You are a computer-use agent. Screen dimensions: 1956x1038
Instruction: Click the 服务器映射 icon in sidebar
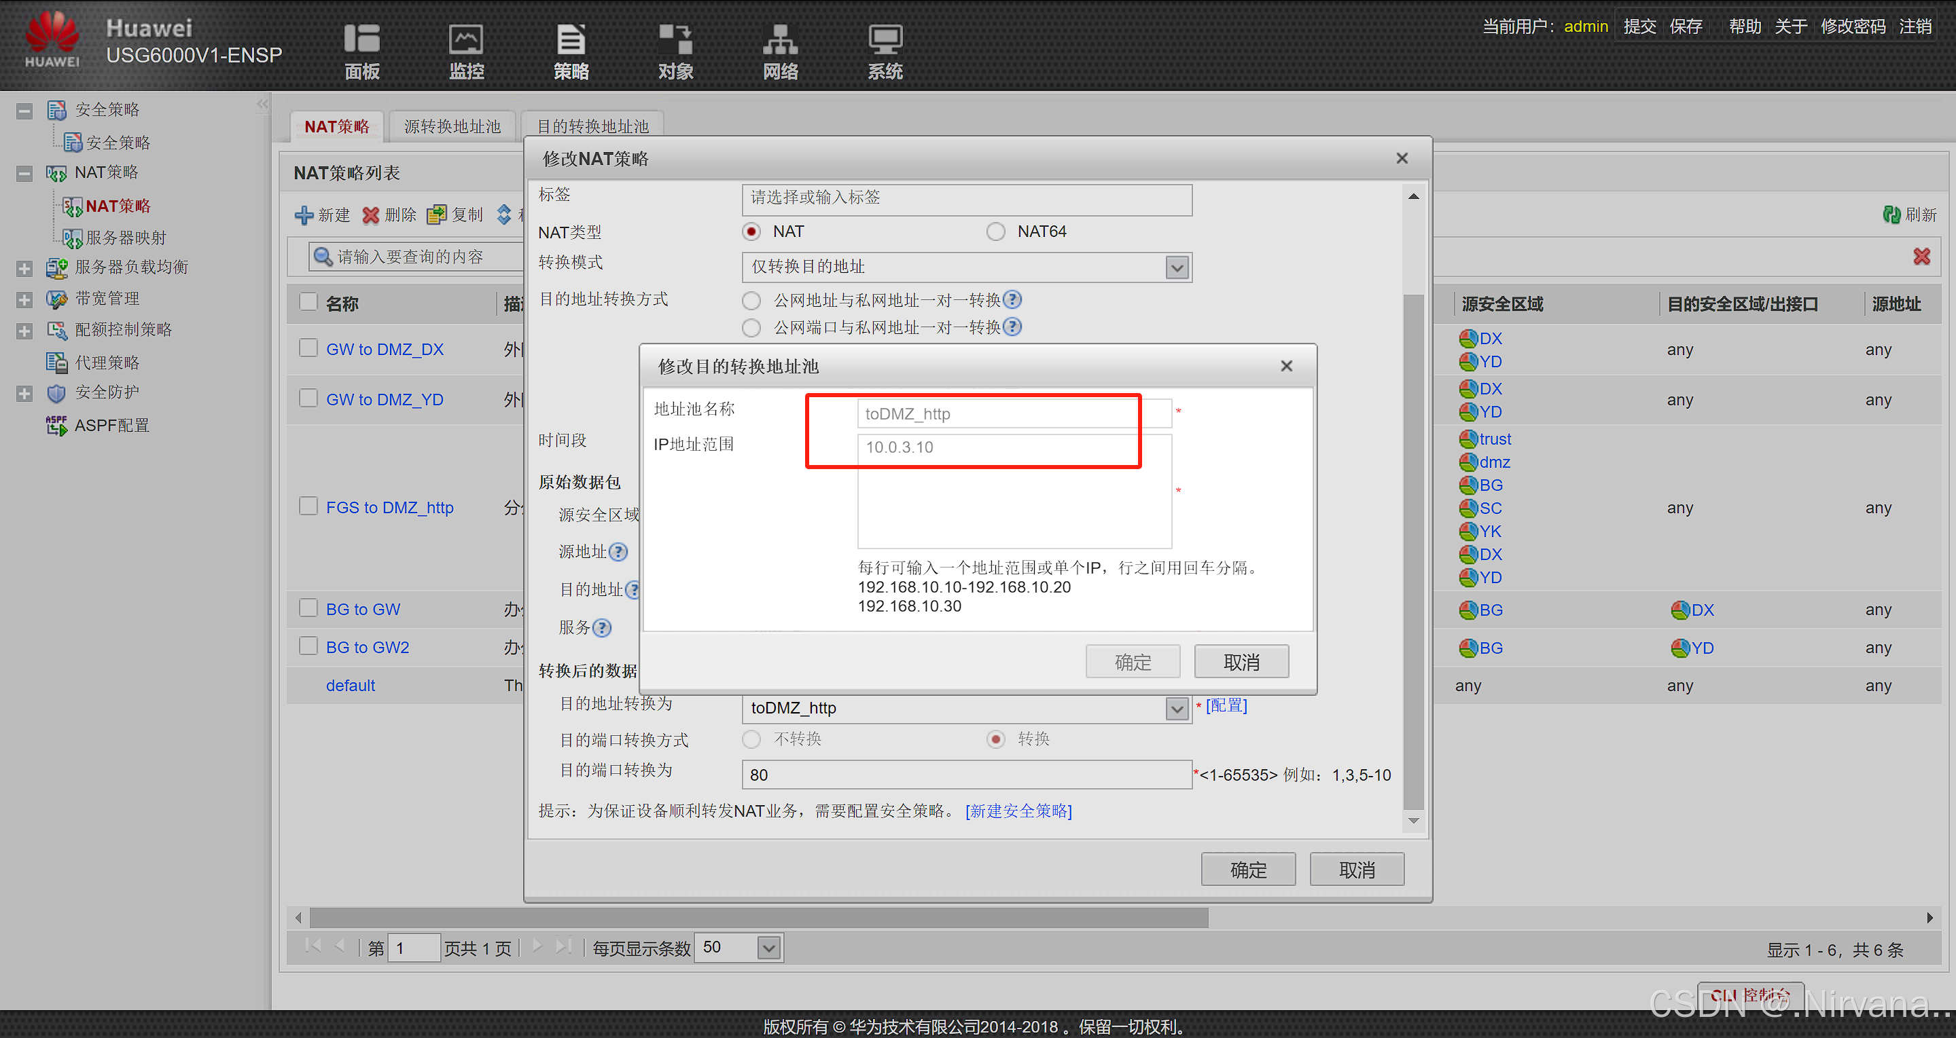pyautogui.click(x=72, y=238)
